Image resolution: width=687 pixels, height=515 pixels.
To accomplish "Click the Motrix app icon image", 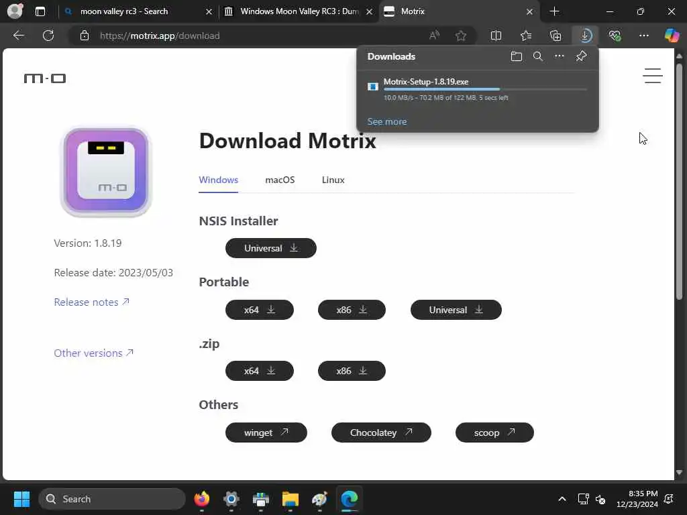I will tap(106, 171).
